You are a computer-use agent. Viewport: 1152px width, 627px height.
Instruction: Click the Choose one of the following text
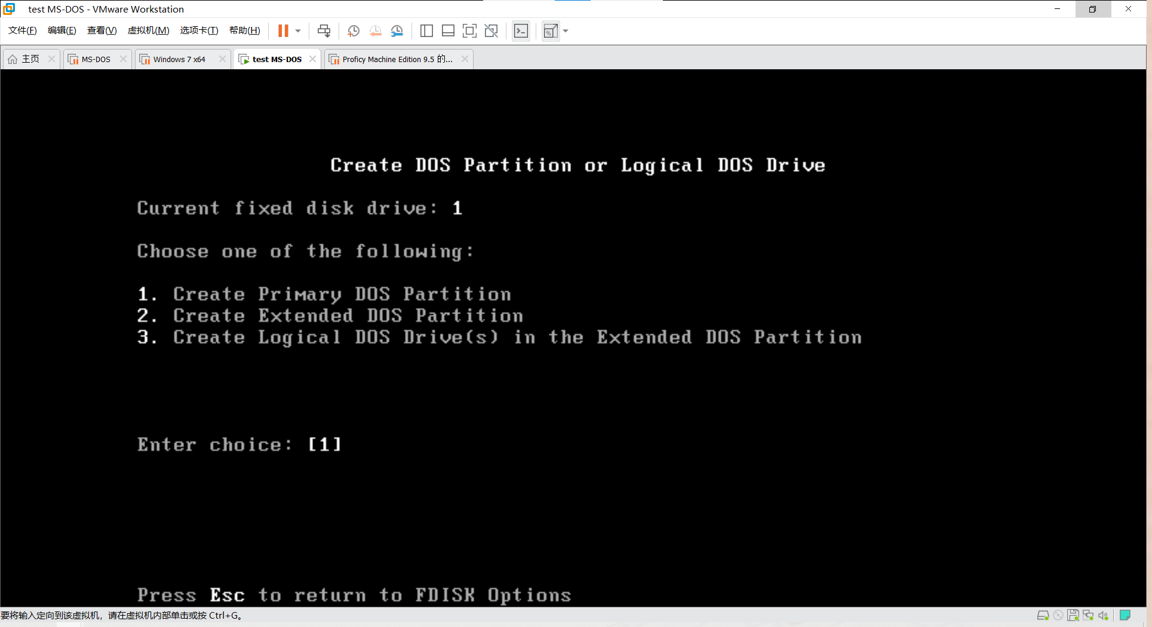tap(305, 251)
